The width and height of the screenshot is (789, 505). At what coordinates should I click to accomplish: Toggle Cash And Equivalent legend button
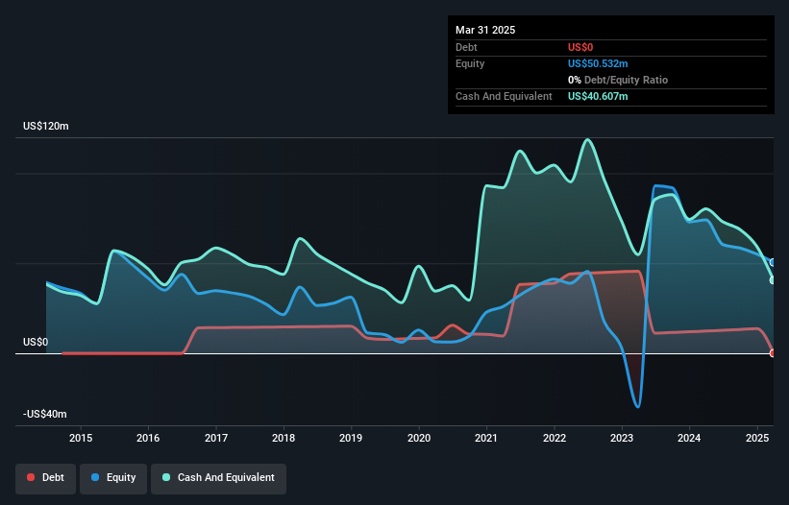218,478
